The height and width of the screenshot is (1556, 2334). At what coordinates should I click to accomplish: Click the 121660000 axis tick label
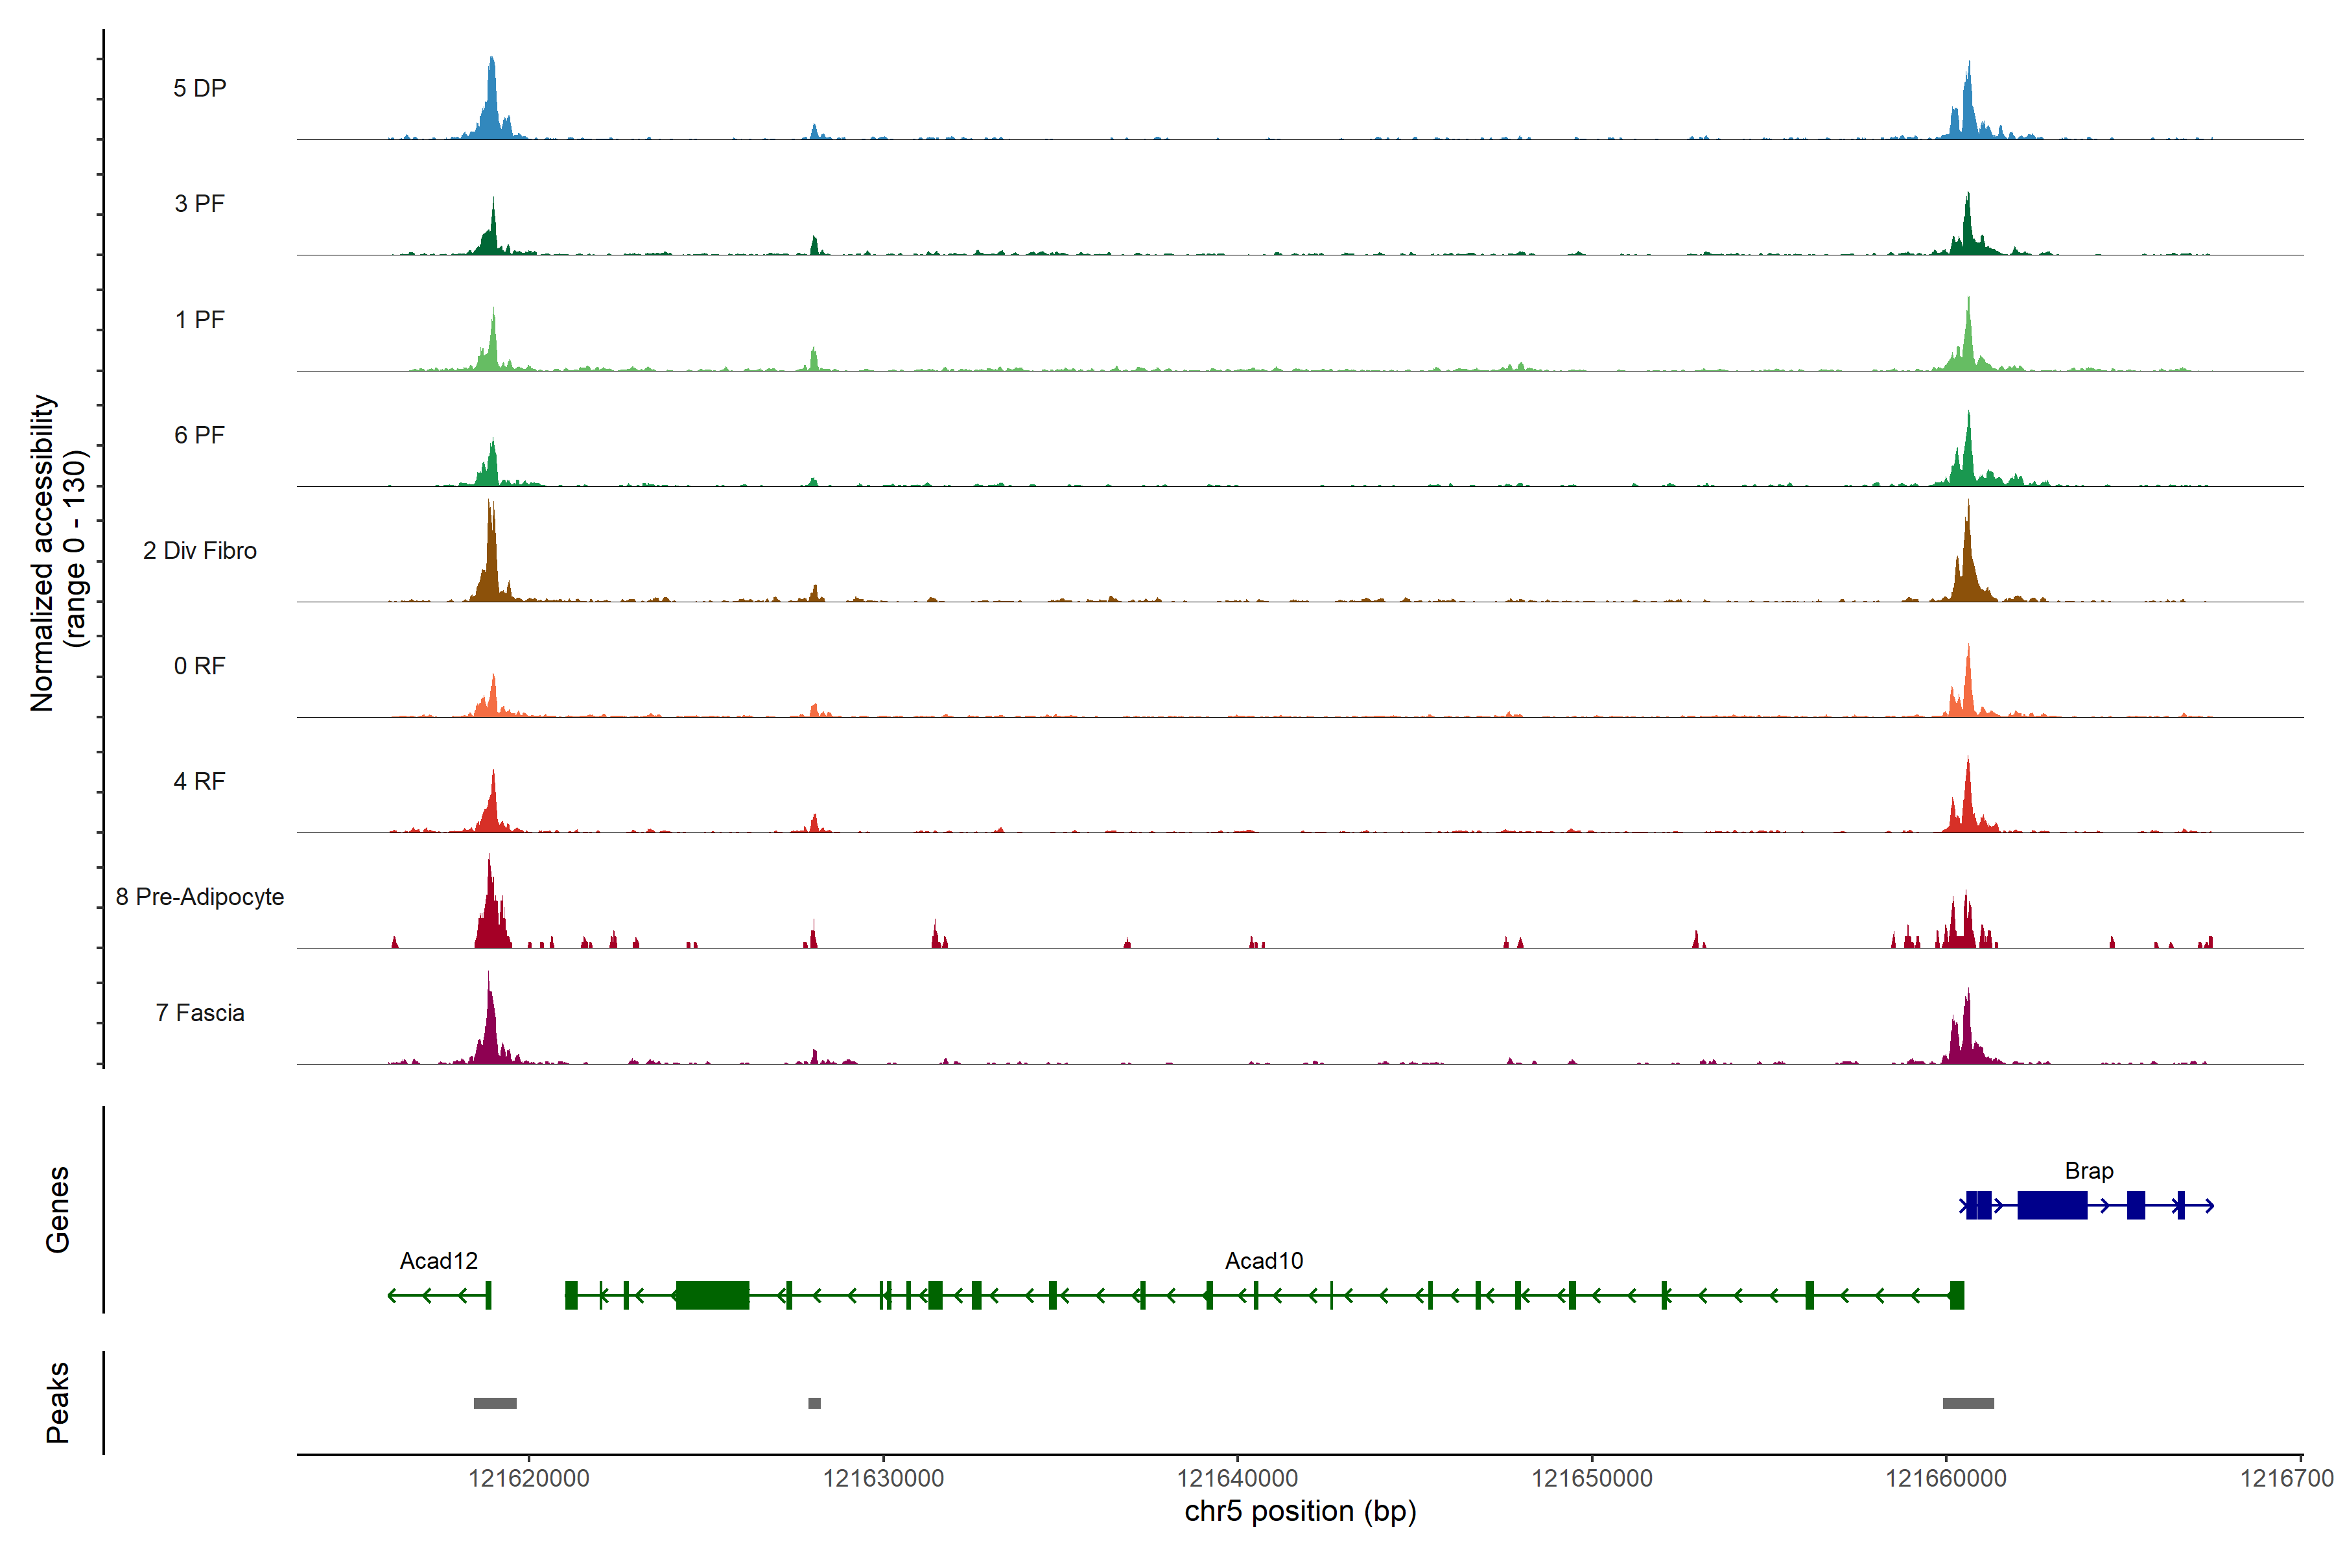[1945, 1479]
